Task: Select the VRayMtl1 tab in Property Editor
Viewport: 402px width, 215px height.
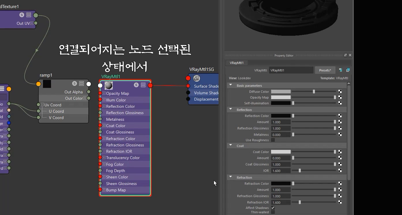Action: (236, 63)
